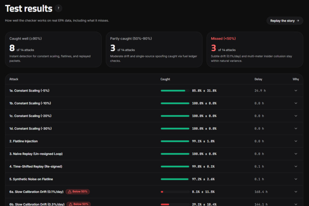The image size is (309, 206).
Task: Expand the Naive Replay row chevron
Action: pyautogui.click(x=296, y=154)
